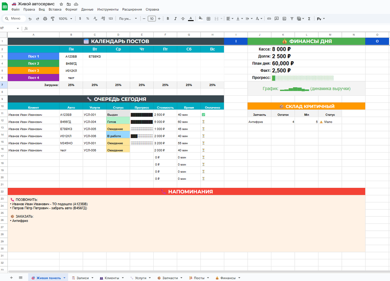Open the functions sigma menu
This screenshot has width=390, height=281.
[x=309, y=19]
